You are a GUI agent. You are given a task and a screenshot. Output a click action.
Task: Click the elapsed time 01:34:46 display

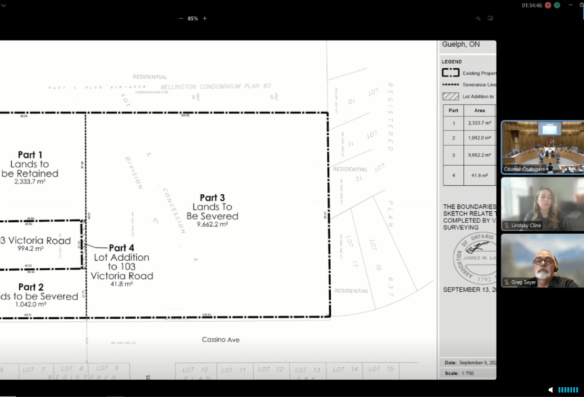click(532, 5)
